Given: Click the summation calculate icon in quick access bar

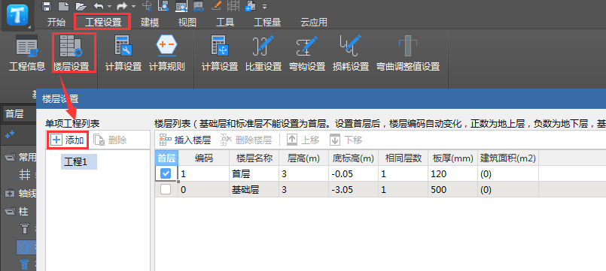Looking at the screenshot, I should [x=147, y=6].
